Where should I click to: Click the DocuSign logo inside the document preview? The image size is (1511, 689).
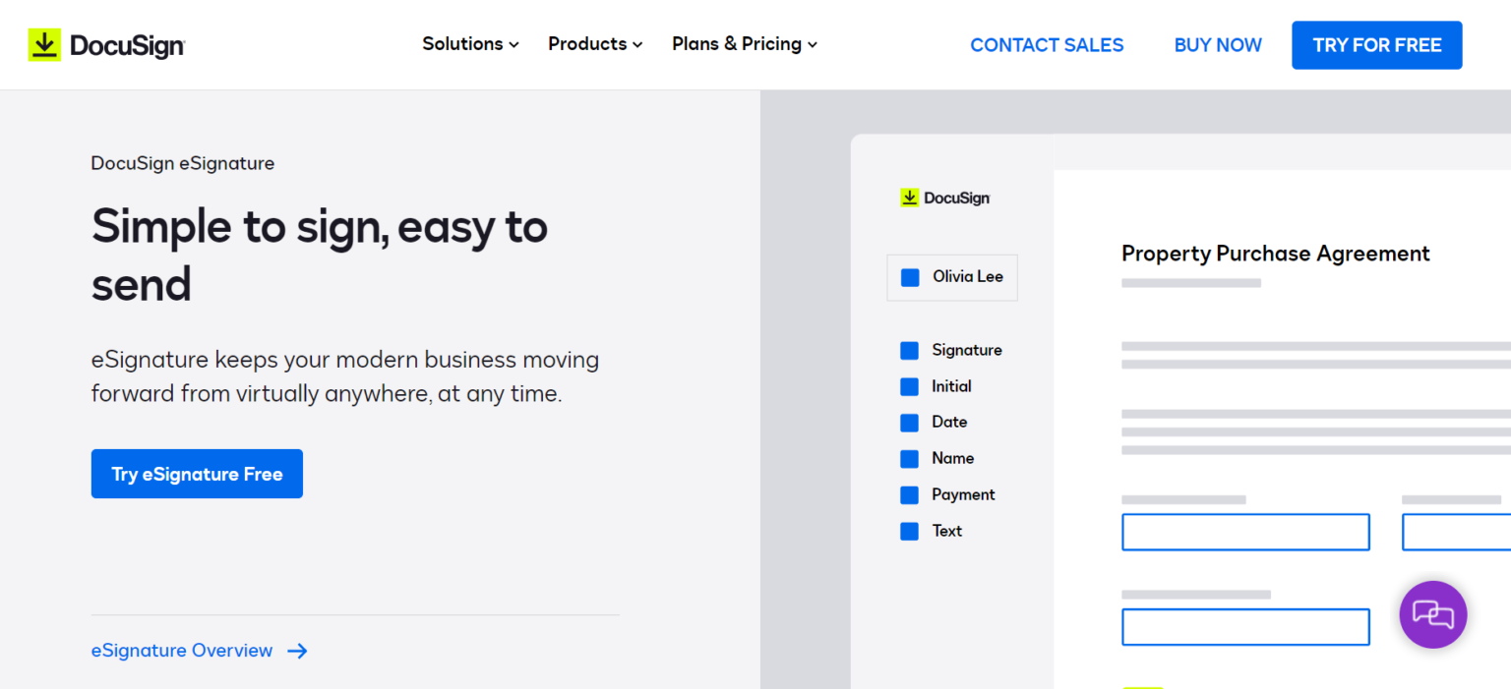pos(943,198)
